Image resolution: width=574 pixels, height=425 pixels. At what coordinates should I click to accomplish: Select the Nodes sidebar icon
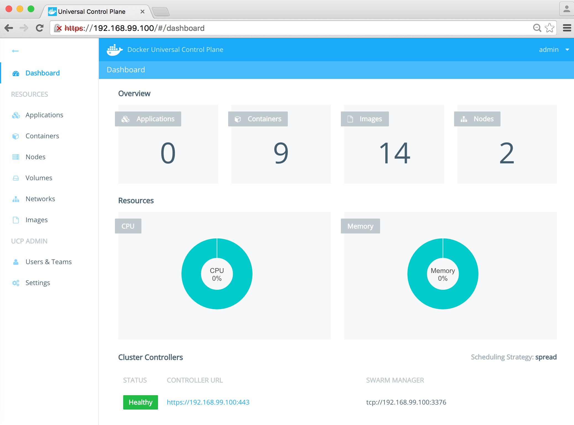(15, 157)
